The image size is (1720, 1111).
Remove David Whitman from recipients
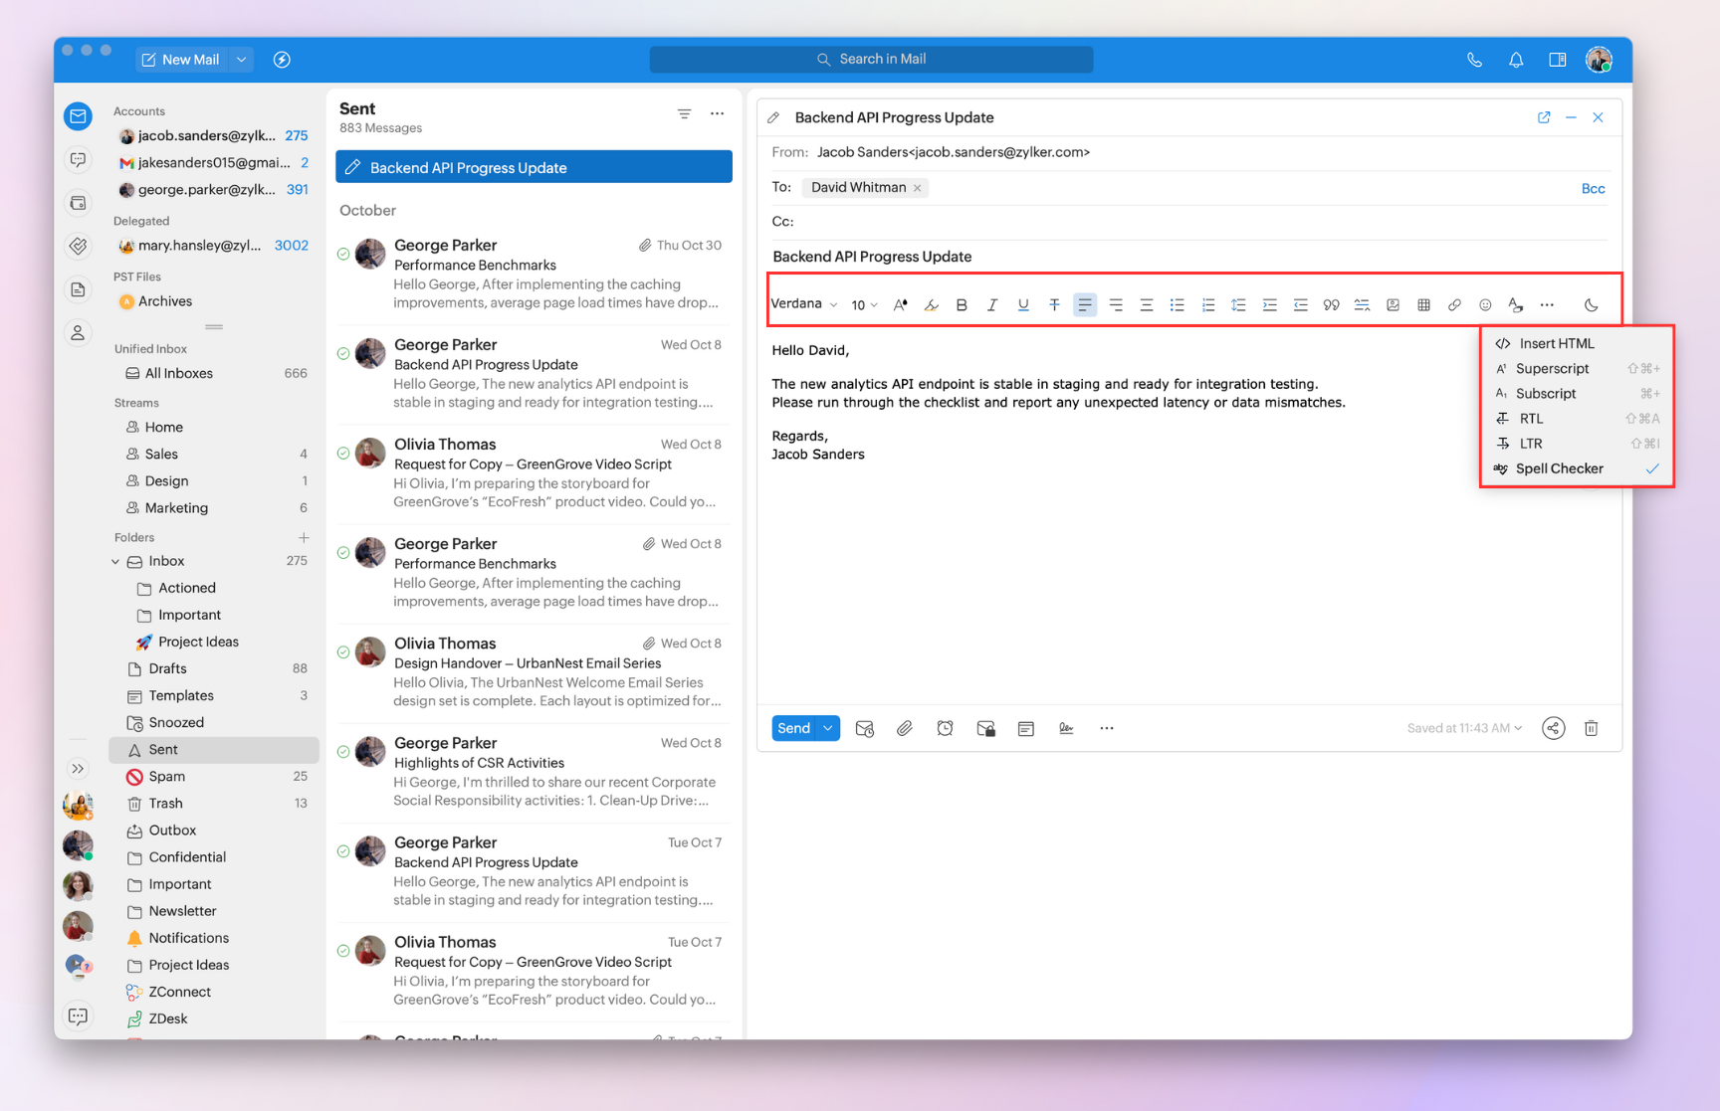point(918,188)
